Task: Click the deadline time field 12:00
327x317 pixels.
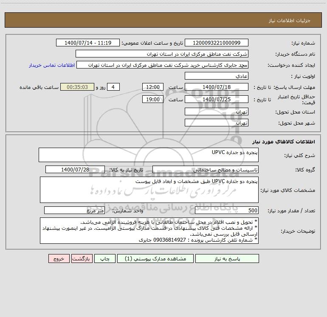Action: 152,87
